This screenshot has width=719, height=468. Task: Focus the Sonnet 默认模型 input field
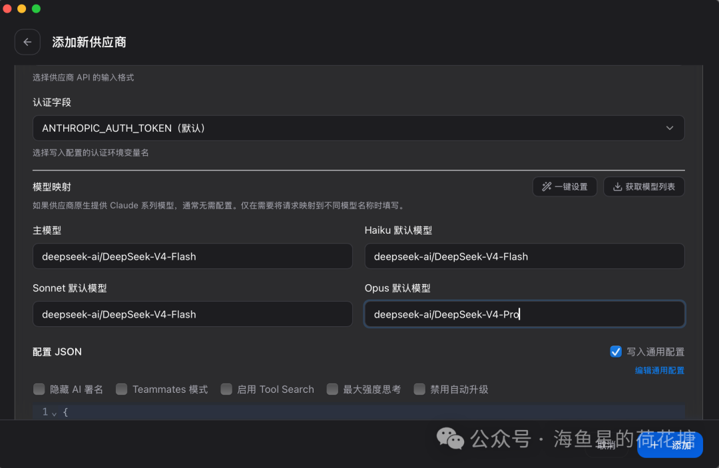192,314
